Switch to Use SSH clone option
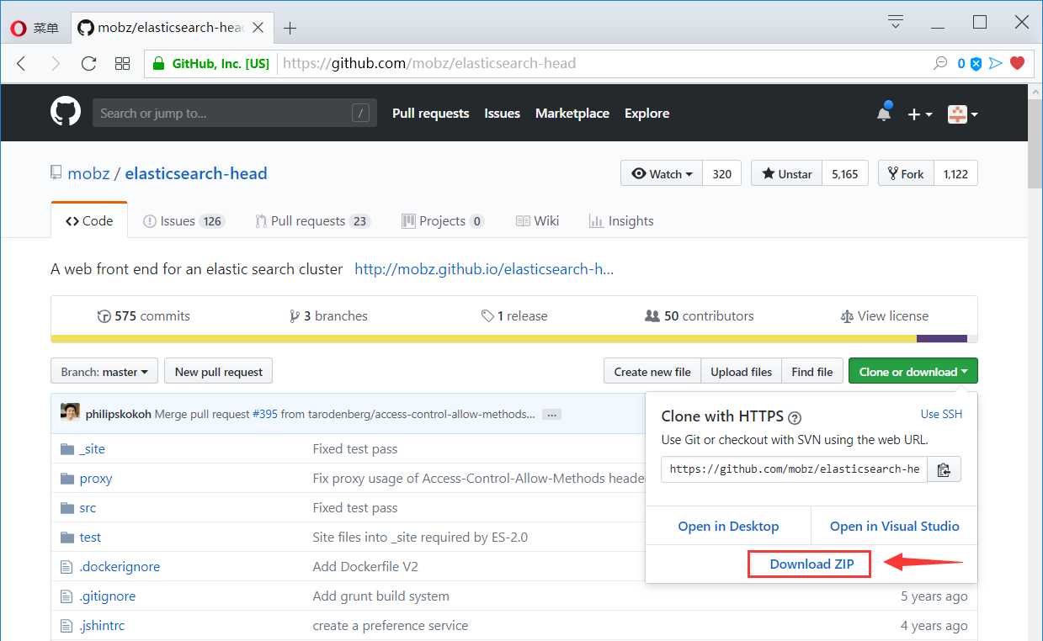Image resolution: width=1043 pixels, height=641 pixels. pyautogui.click(x=941, y=414)
